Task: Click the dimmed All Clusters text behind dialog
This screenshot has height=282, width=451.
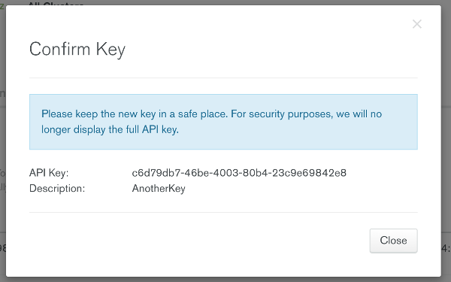Action: [56, 4]
